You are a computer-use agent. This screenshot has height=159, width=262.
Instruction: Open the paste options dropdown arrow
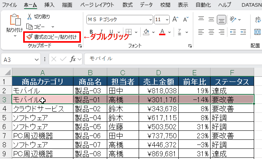pyautogui.click(x=15, y=36)
